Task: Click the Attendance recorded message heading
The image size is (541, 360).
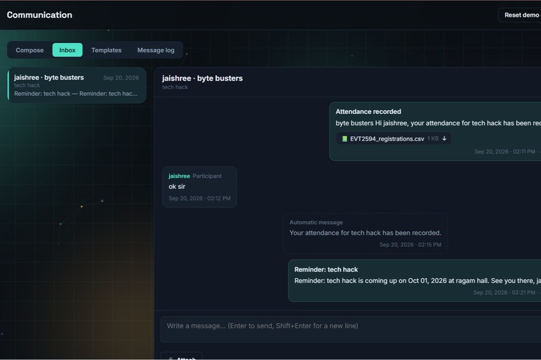Action: [368, 111]
